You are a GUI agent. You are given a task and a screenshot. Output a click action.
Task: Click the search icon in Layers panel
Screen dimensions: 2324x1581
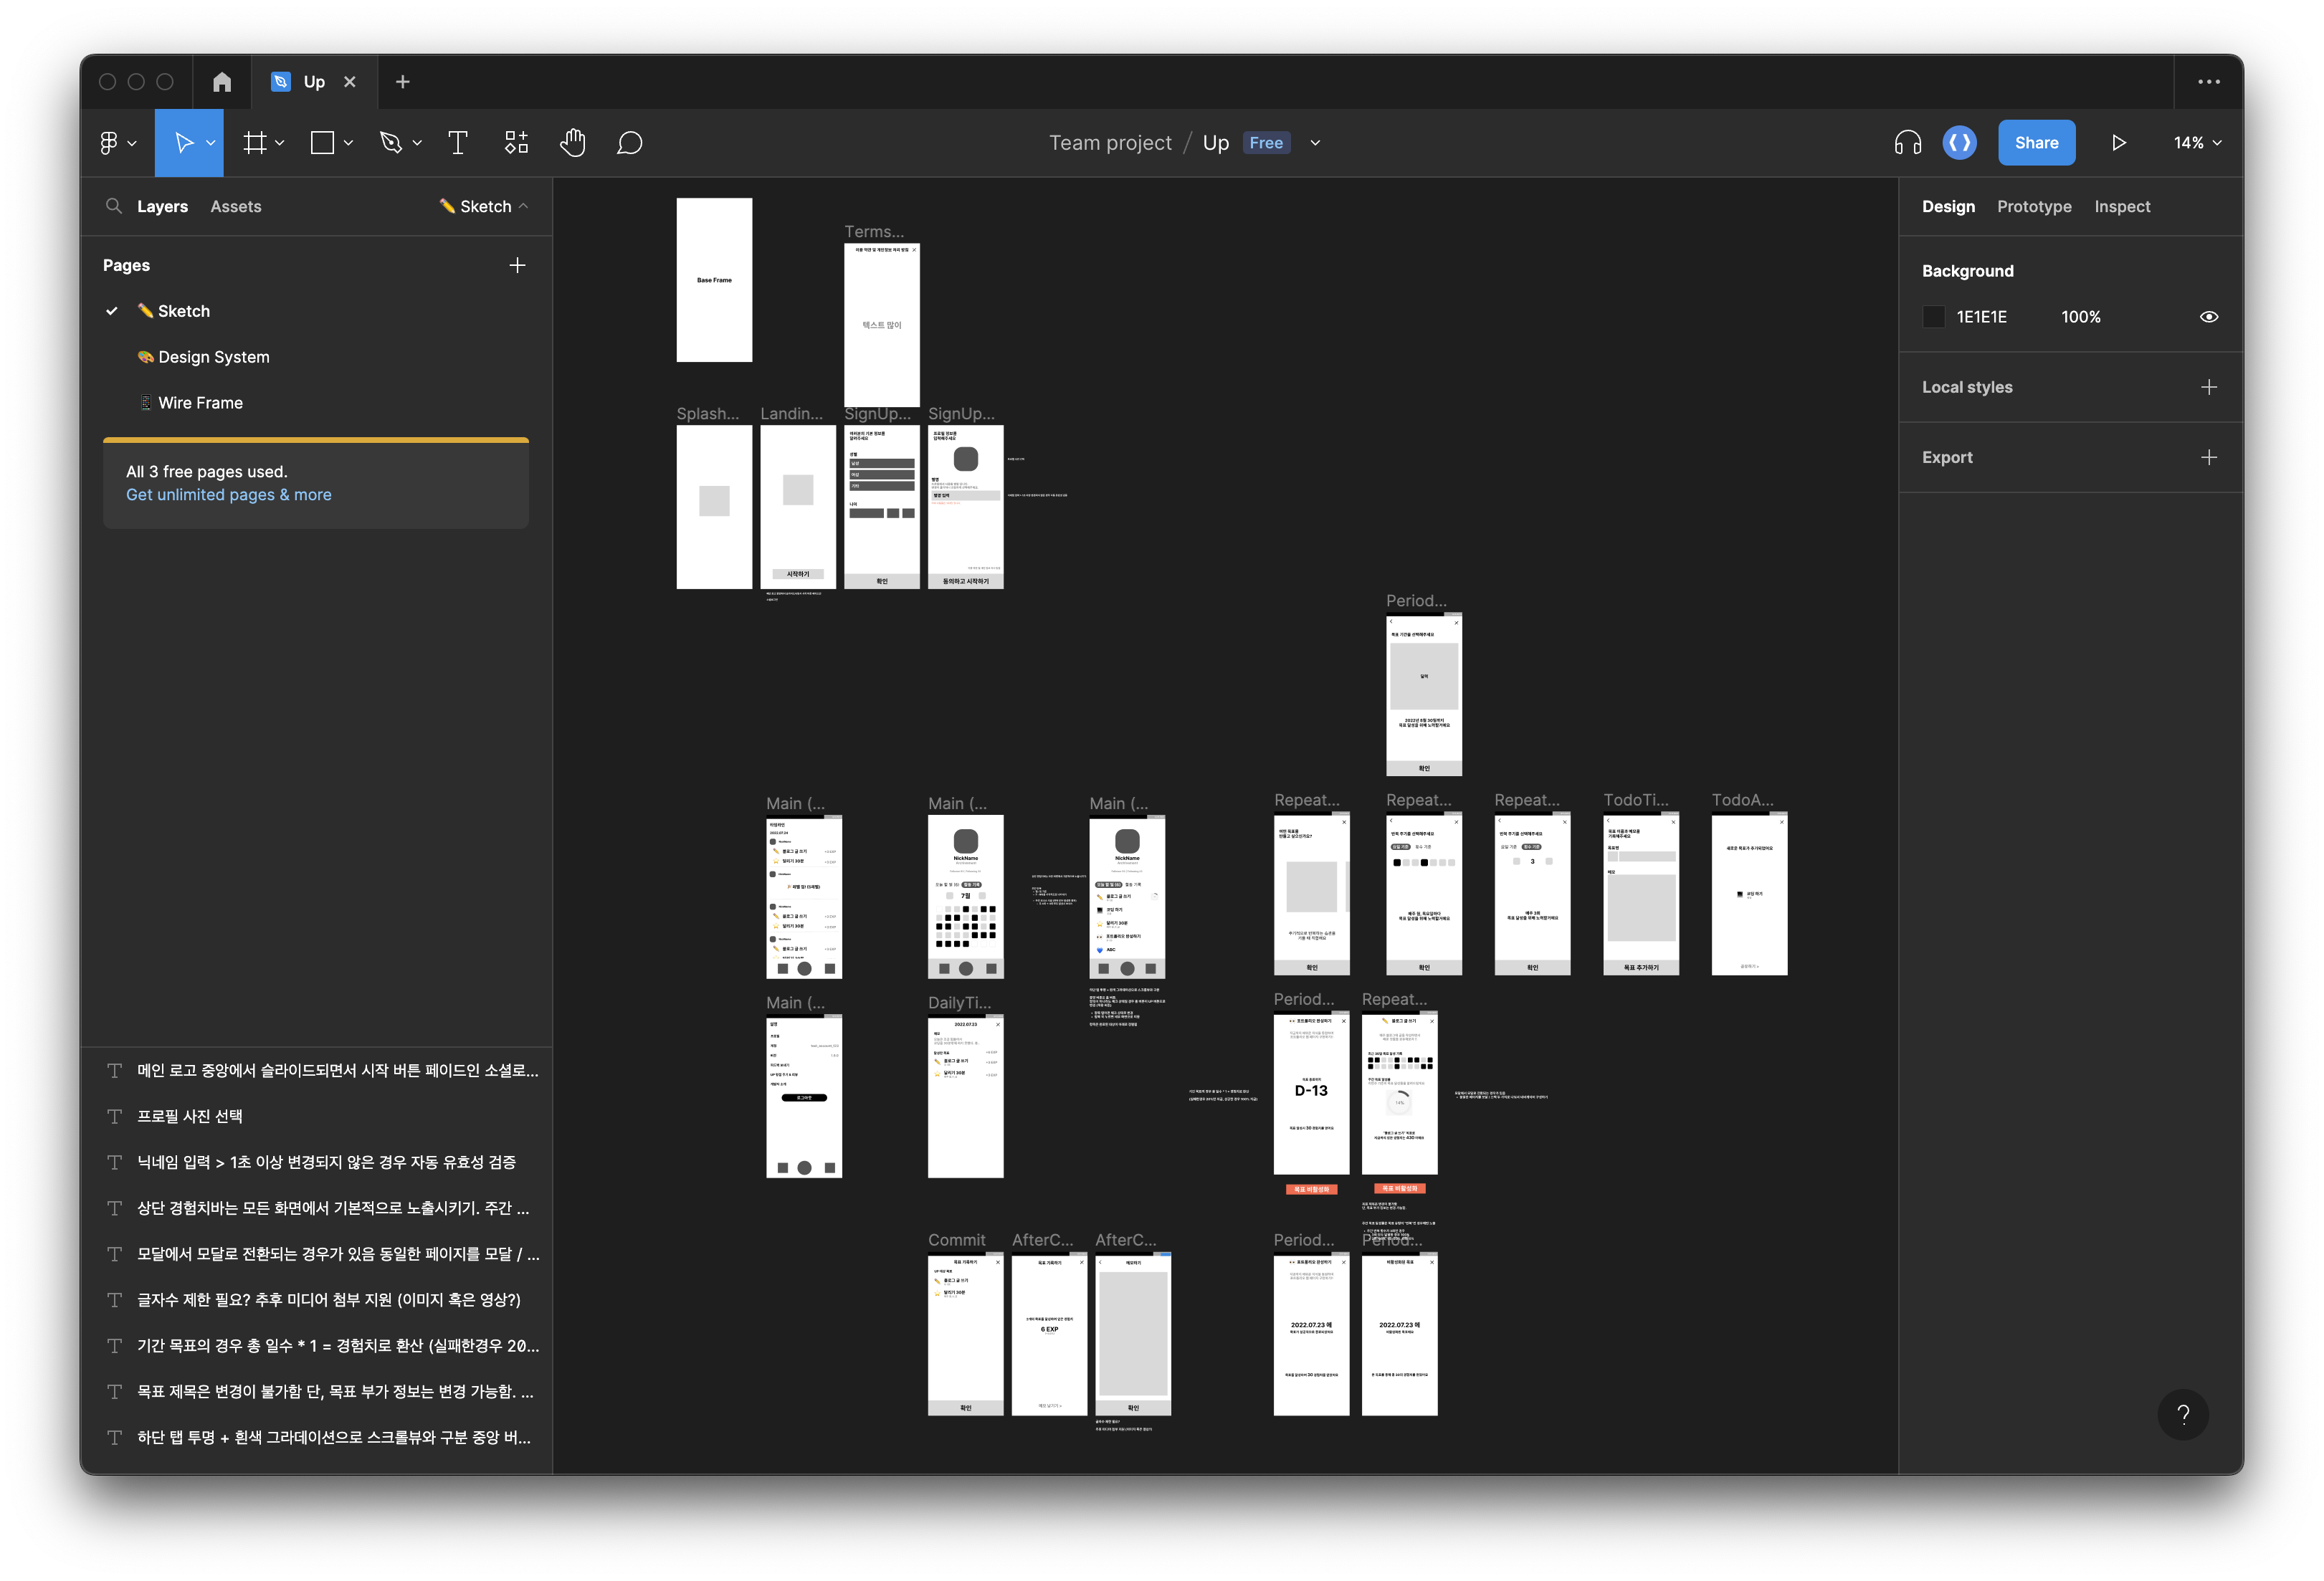114,206
